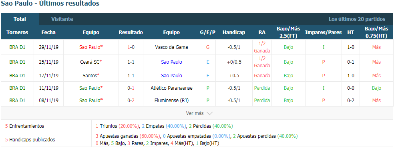Select the Total tab
The width and height of the screenshot is (394, 149).
20,19
